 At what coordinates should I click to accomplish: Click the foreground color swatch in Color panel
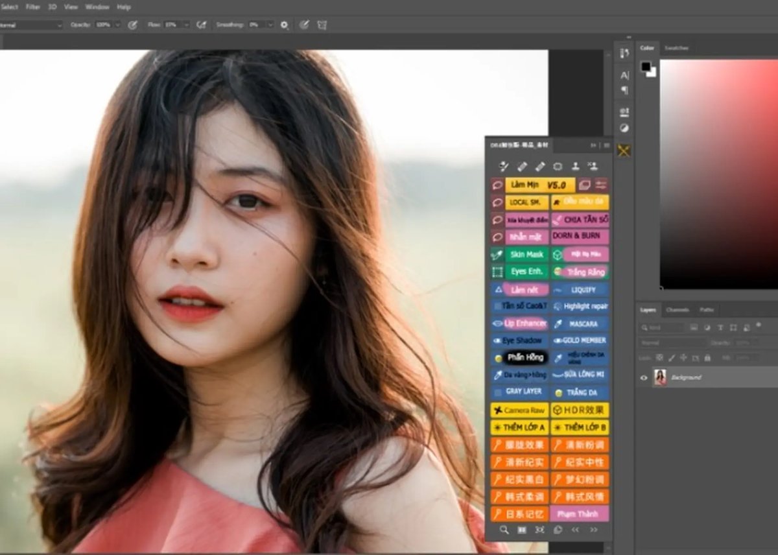click(646, 66)
